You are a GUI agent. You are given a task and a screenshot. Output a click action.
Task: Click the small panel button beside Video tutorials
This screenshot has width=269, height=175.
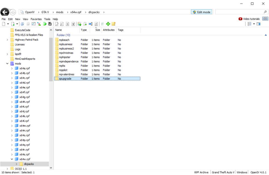click(x=265, y=19)
